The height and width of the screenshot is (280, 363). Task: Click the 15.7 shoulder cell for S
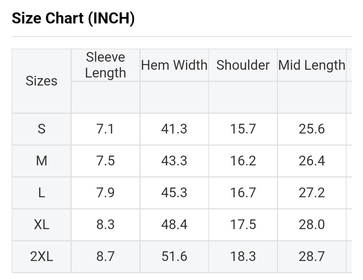coord(243,129)
